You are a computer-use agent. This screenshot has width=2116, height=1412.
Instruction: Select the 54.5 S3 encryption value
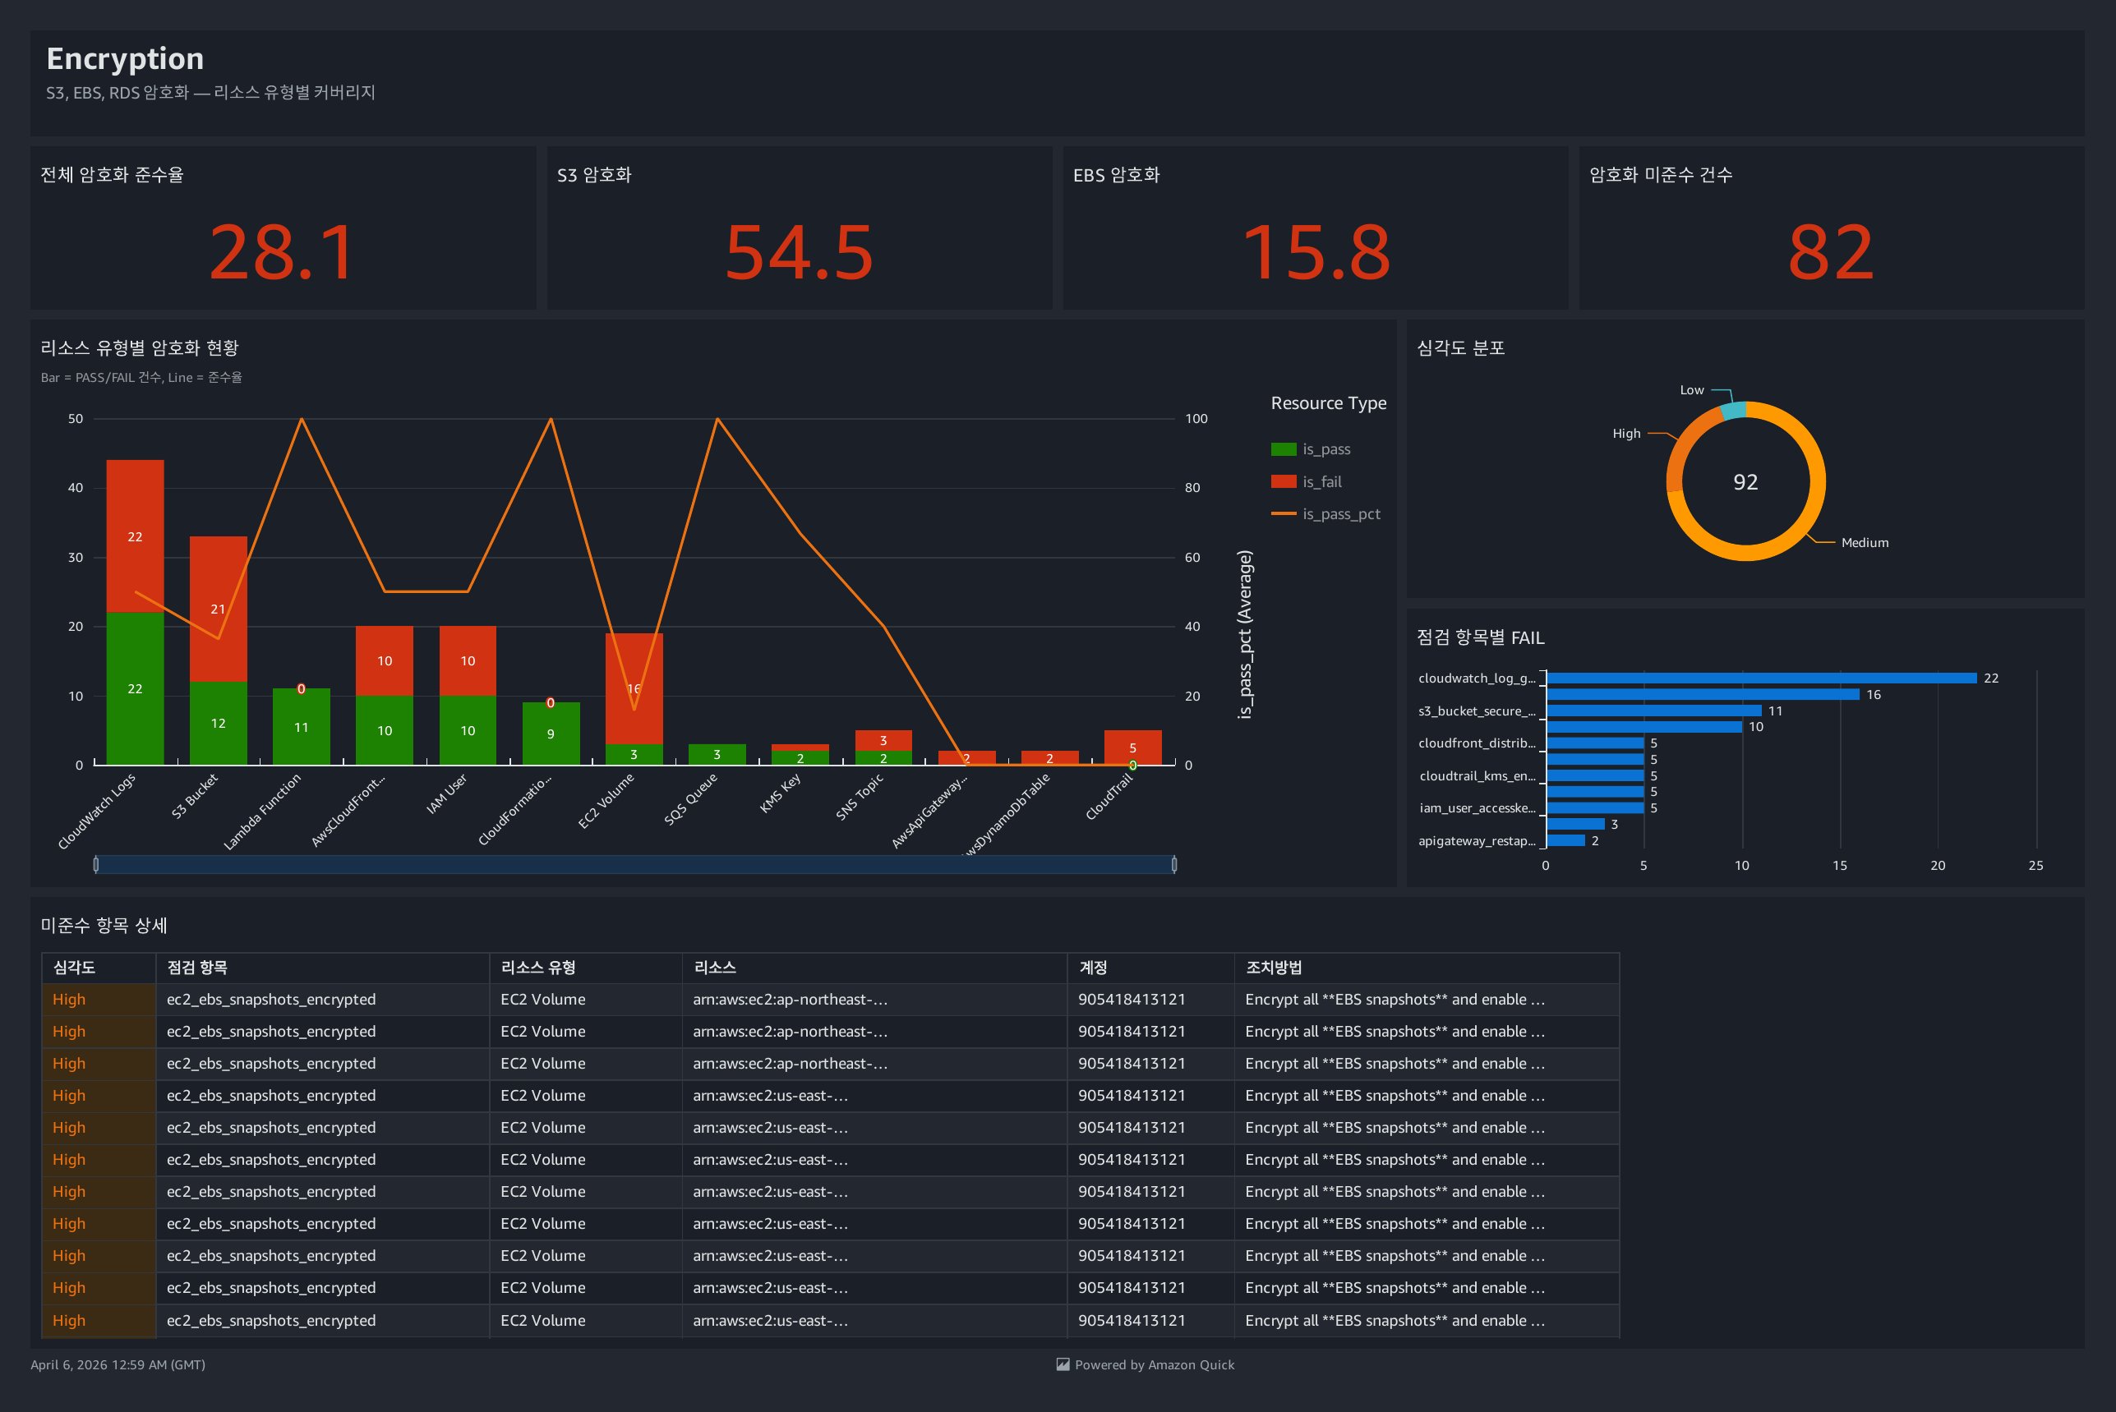click(x=799, y=252)
